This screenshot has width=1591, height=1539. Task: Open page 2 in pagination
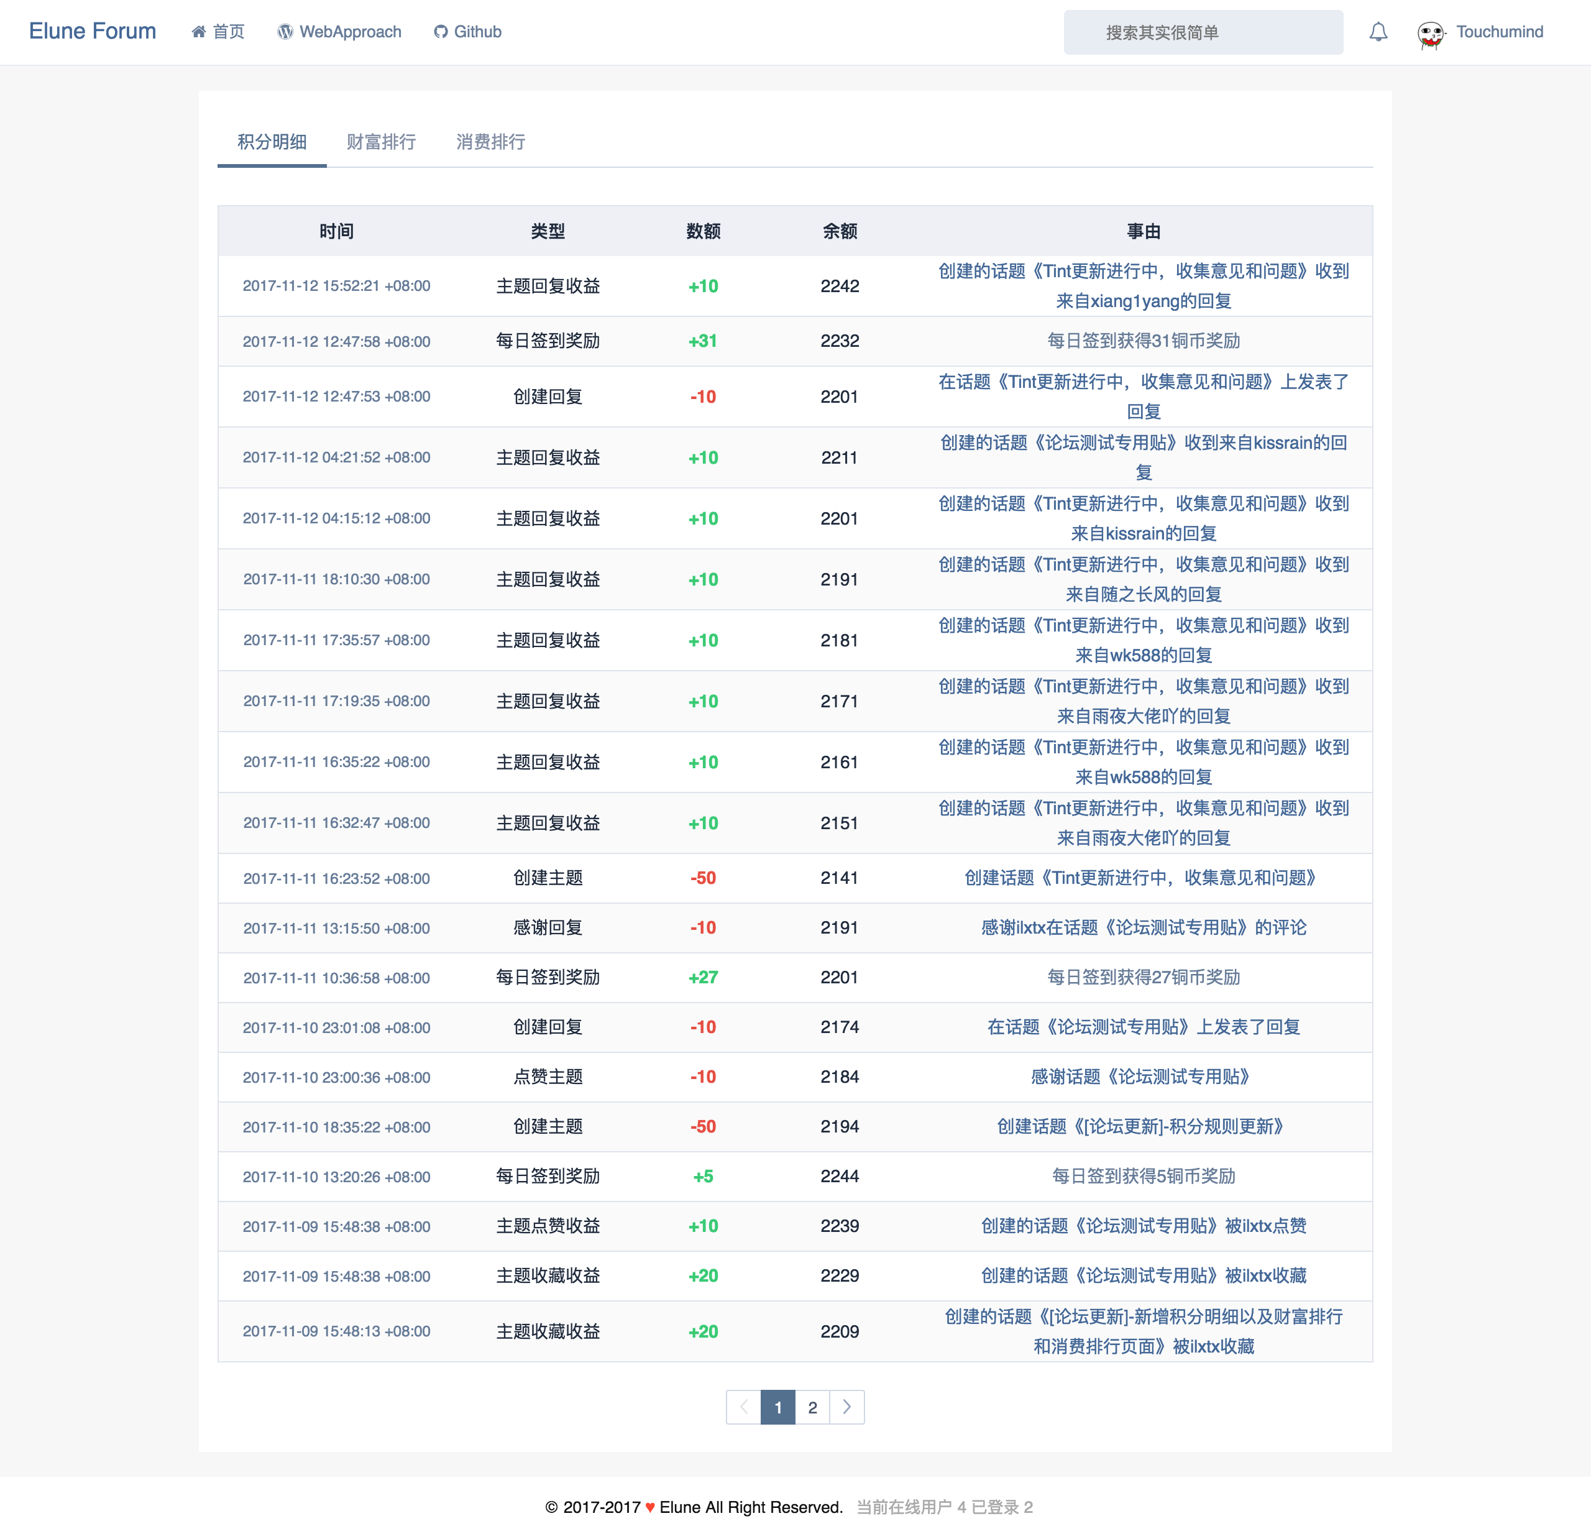point(812,1407)
